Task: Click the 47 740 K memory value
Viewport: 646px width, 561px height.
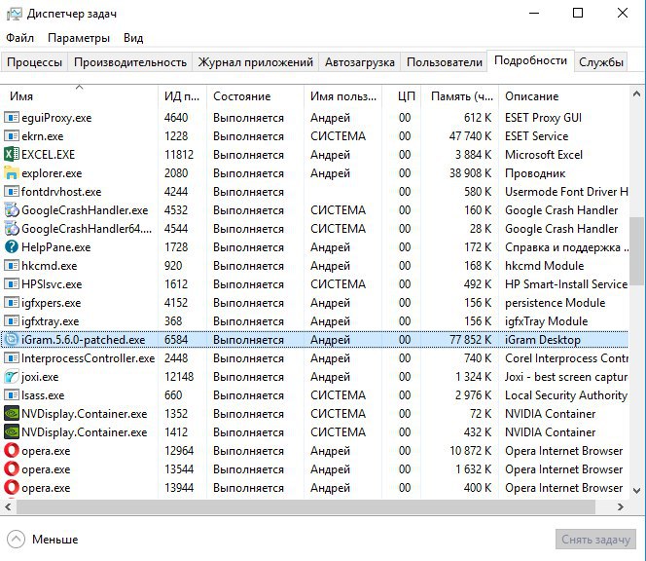Action: click(x=471, y=136)
